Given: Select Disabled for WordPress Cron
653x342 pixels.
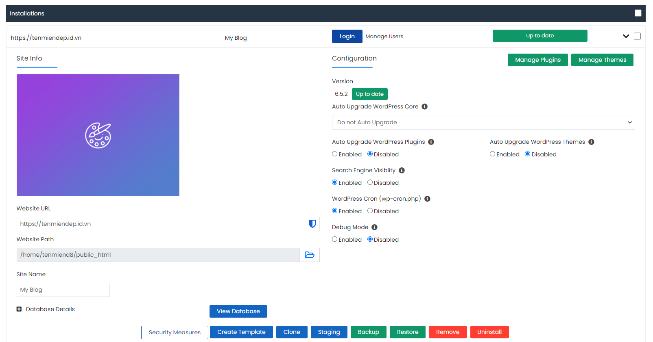Looking at the screenshot, I should point(370,211).
